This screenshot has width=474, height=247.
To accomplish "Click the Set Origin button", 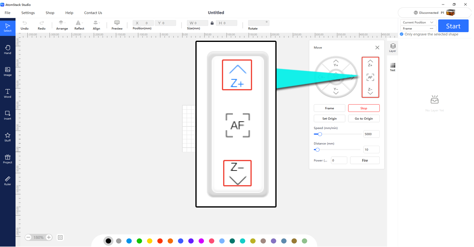I will click(330, 118).
